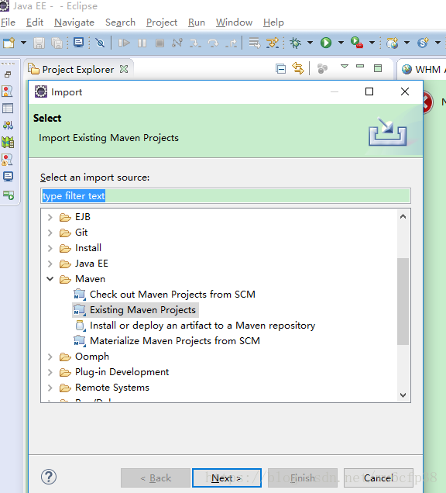Open the Window menu
Image resolution: width=446 pixels, height=493 pixels.
234,22
